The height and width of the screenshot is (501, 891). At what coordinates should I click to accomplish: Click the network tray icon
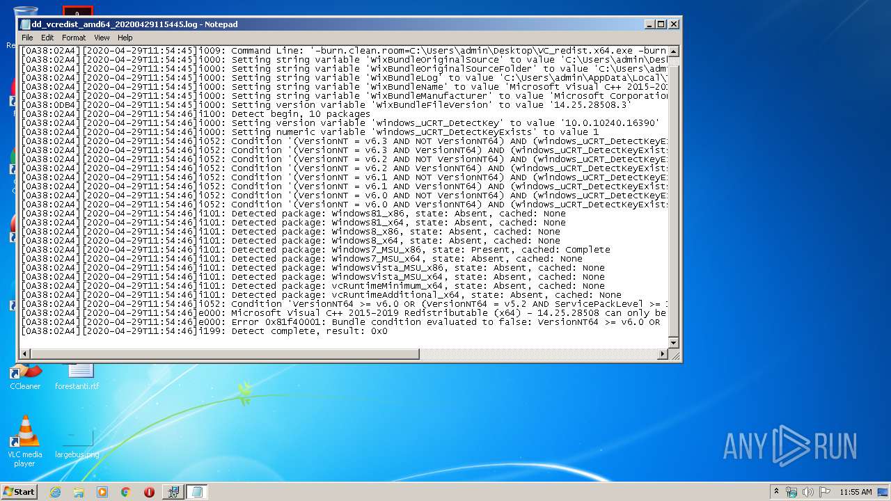click(x=791, y=492)
